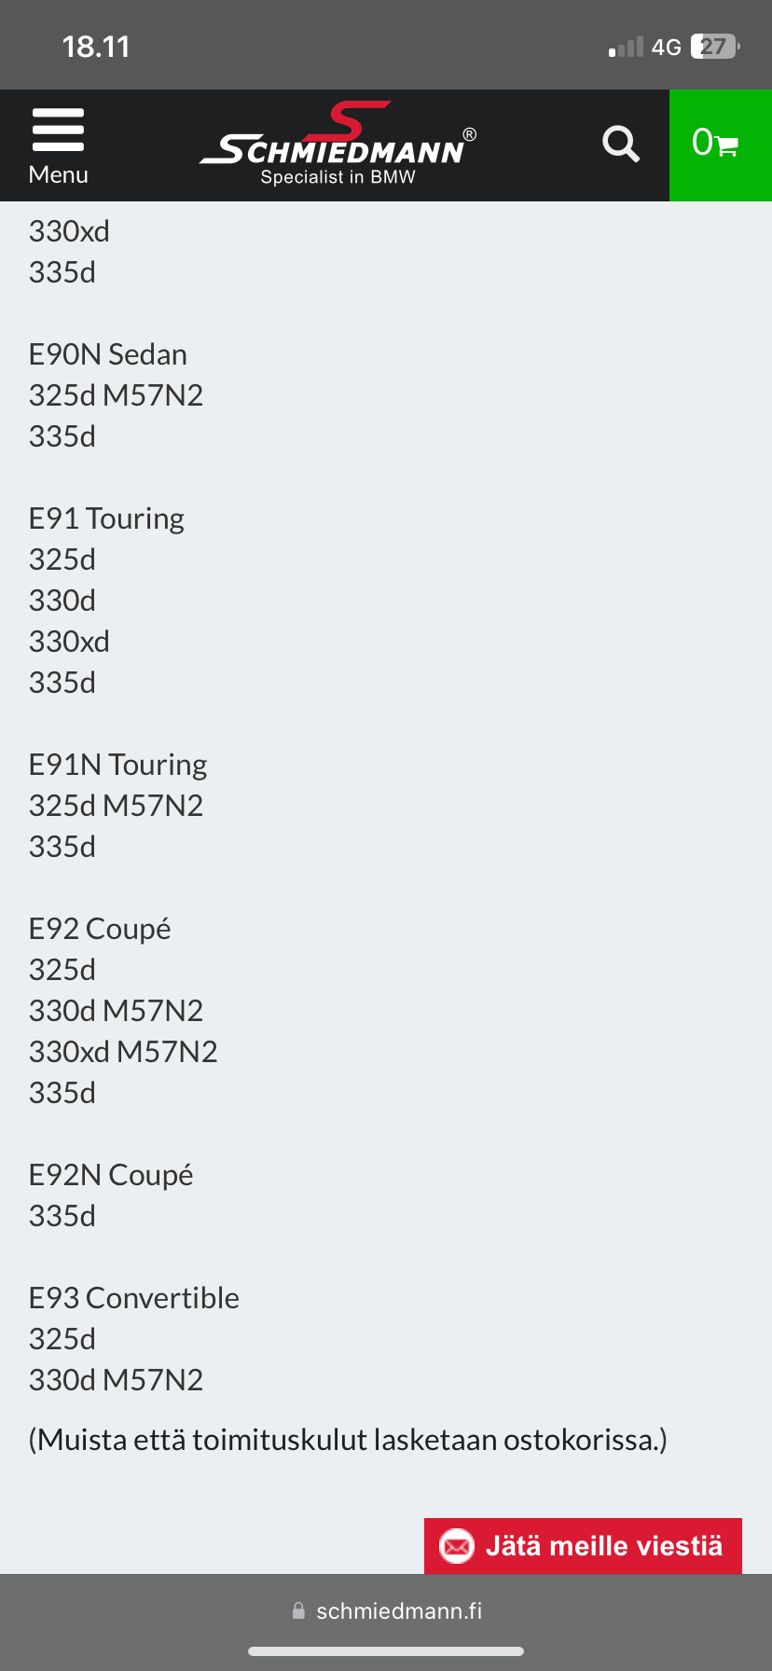This screenshot has width=772, height=1671.
Task: Tap the home indicator bar
Action: point(386,1651)
